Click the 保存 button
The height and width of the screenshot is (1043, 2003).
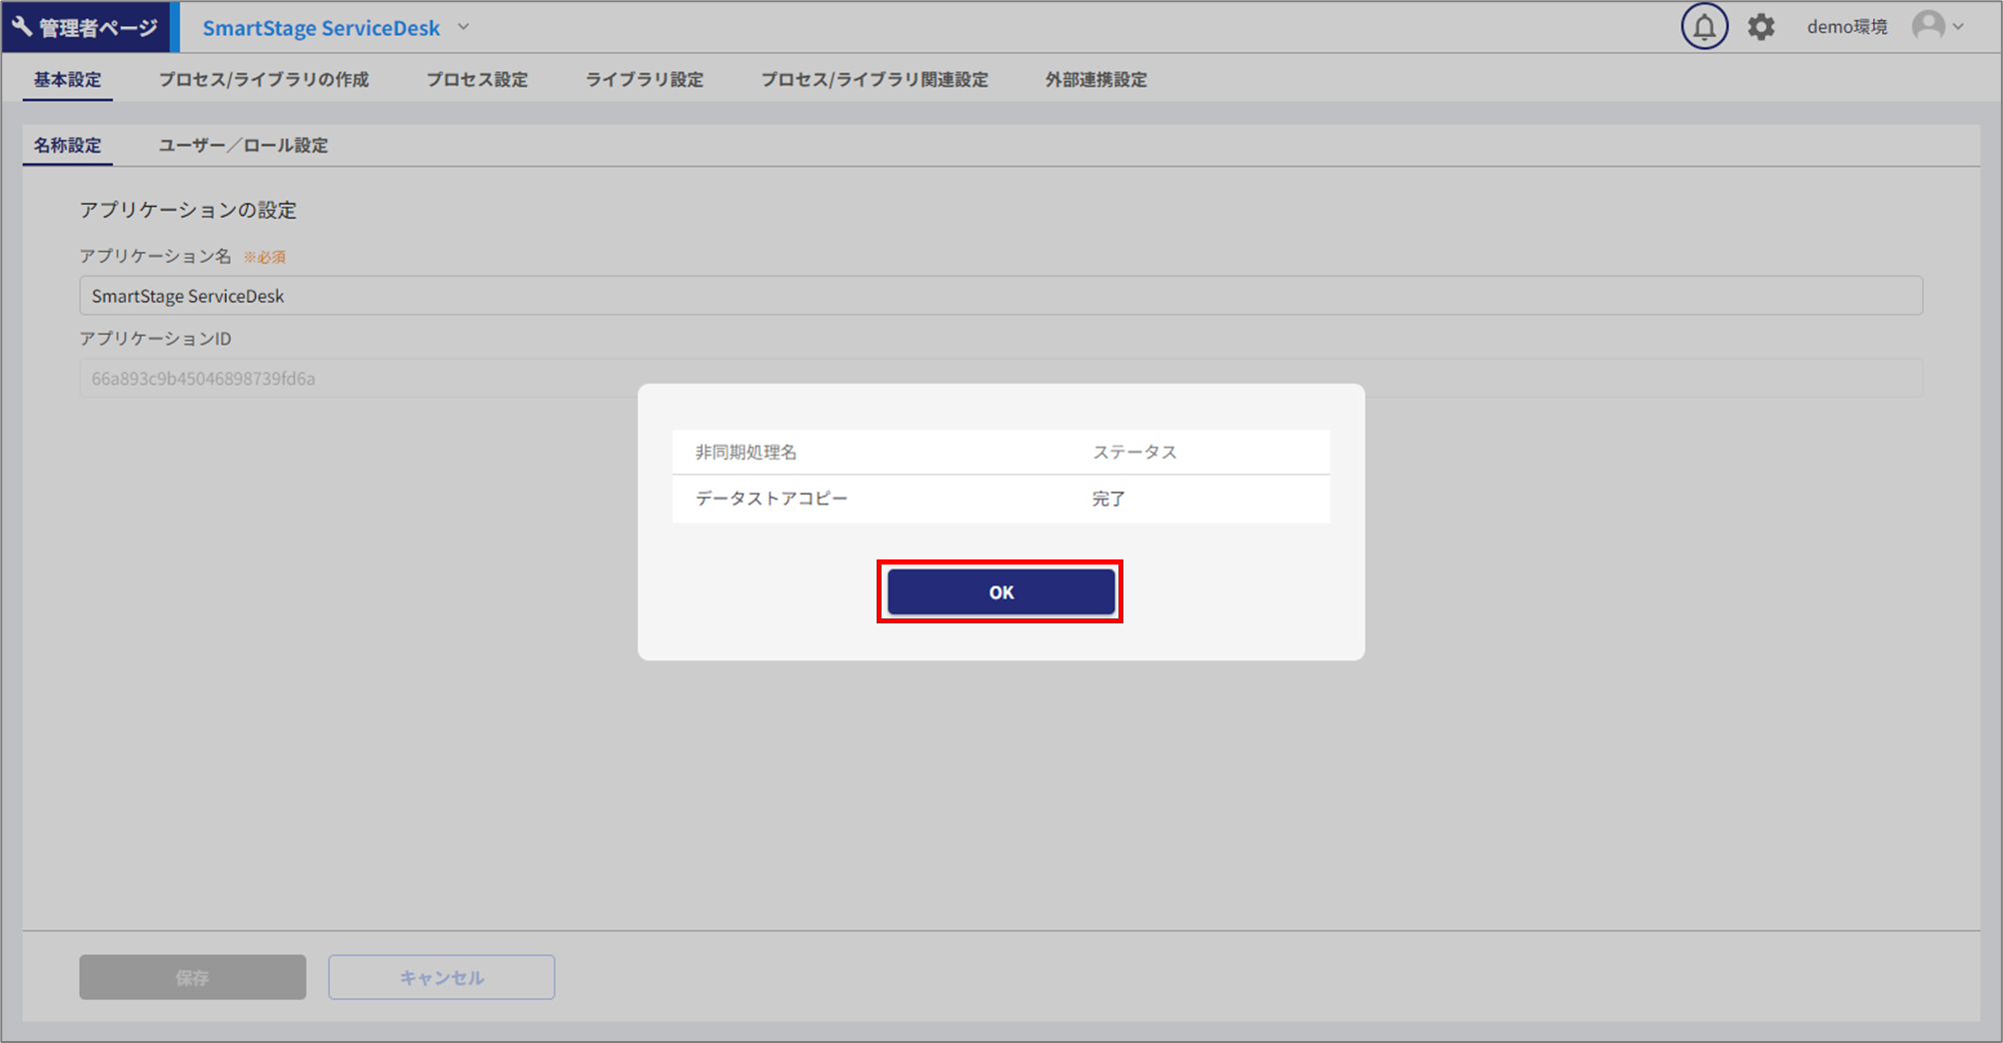click(x=193, y=977)
